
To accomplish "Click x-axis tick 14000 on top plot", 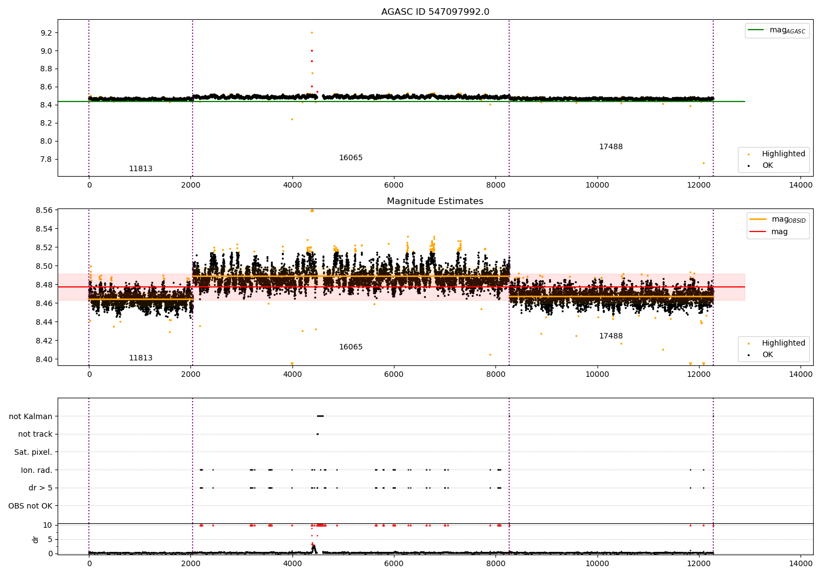I will coord(801,185).
